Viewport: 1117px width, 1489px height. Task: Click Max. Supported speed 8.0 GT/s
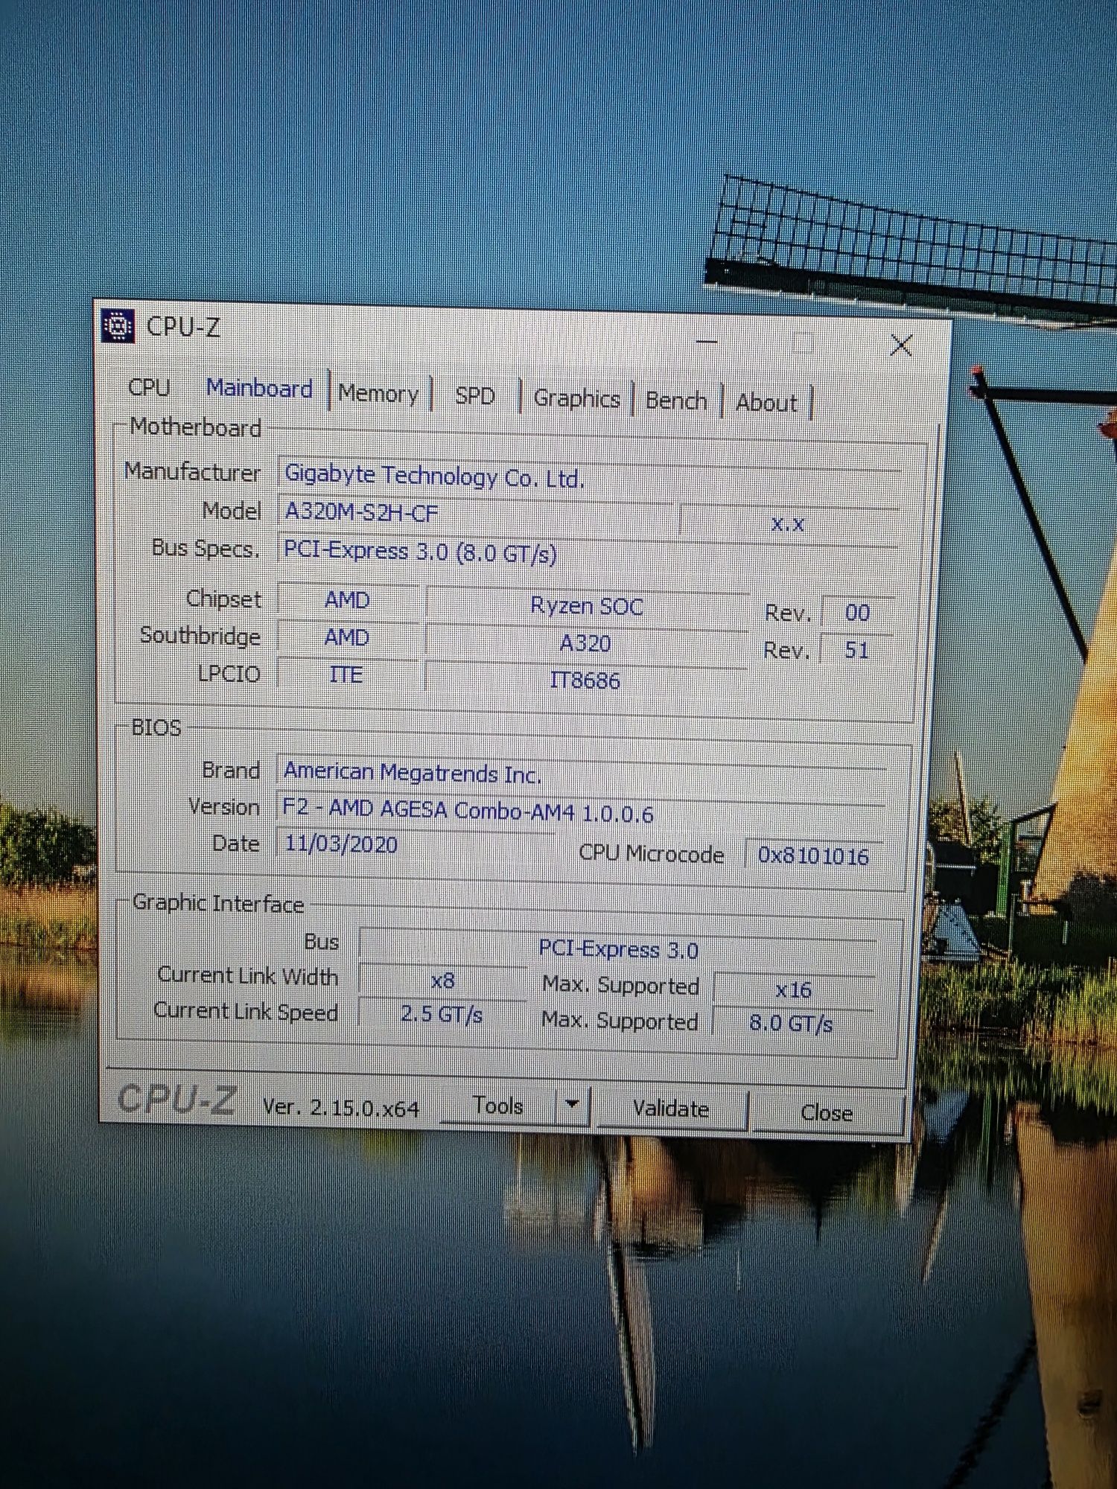tap(791, 1023)
